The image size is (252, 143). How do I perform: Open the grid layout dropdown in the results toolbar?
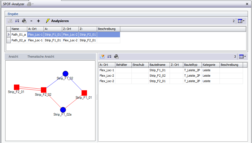(x=242, y=57)
